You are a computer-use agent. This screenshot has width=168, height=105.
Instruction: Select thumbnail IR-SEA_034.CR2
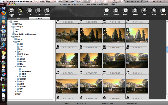[67, 86]
